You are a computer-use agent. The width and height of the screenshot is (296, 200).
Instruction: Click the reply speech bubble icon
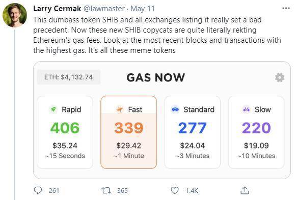[x=38, y=190]
